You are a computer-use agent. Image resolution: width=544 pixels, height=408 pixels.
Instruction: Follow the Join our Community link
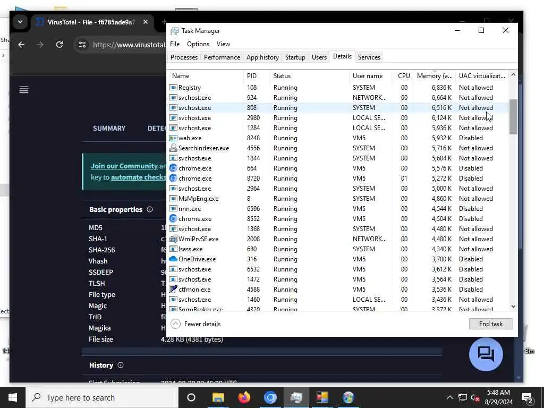tap(124, 166)
